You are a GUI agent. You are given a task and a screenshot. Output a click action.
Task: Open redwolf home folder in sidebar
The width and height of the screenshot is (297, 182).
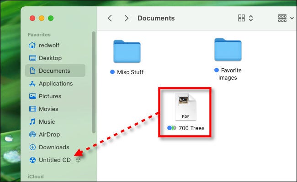pos(49,45)
